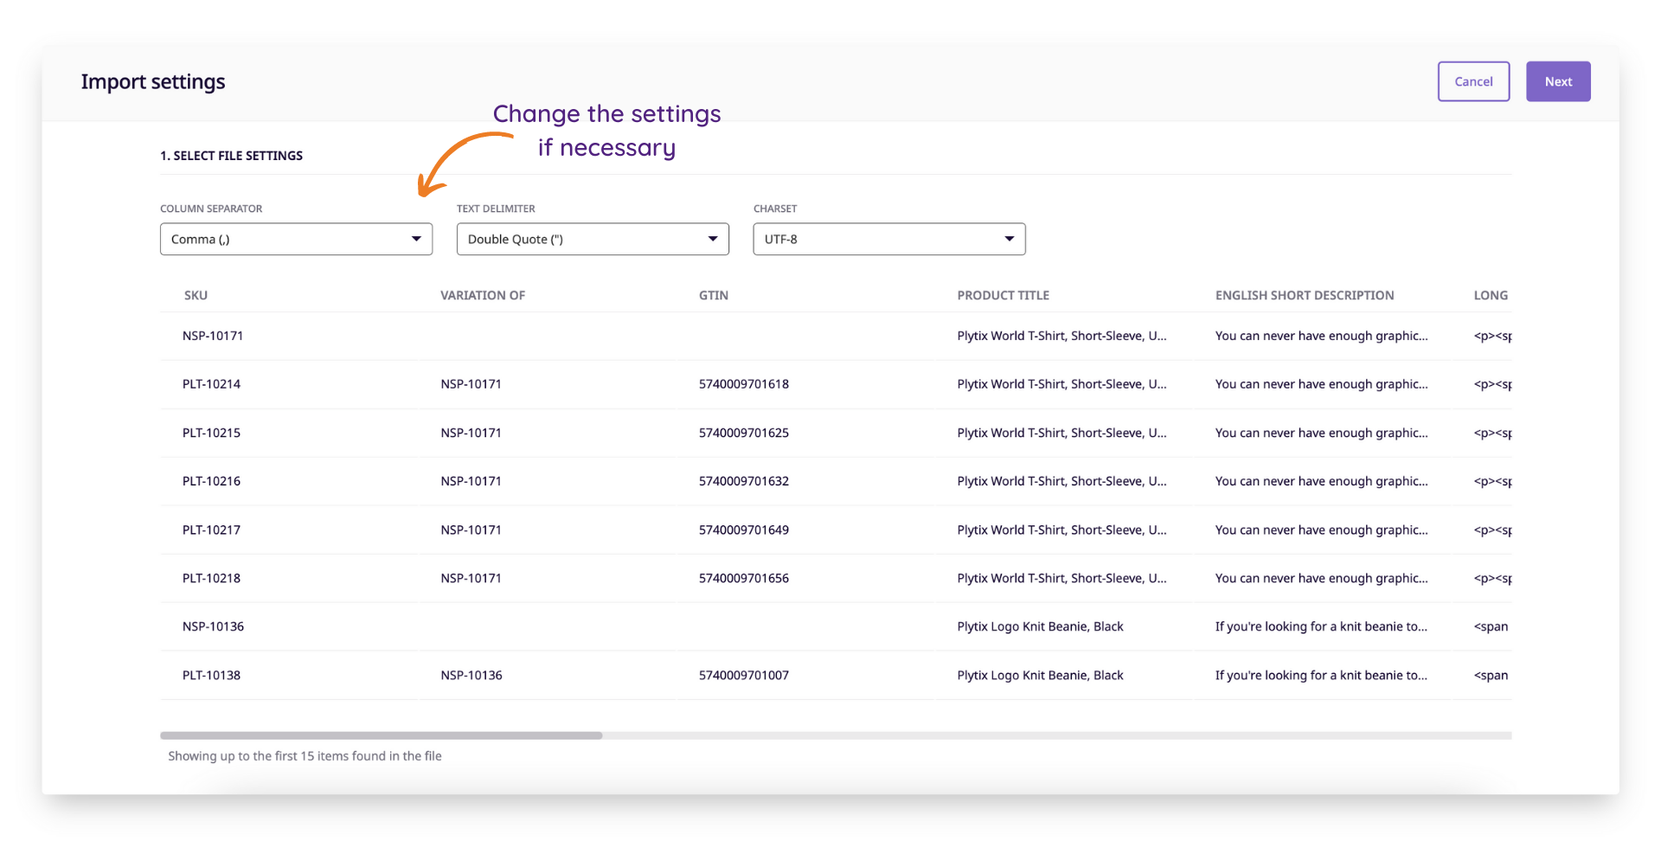Click GTIN value 5740009701649
This screenshot has height=854, width=1661.
pyautogui.click(x=743, y=530)
